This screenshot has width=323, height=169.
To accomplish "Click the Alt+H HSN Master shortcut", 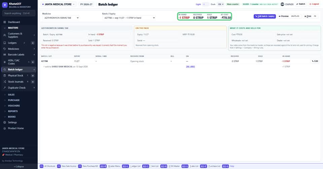I will (170, 166).
